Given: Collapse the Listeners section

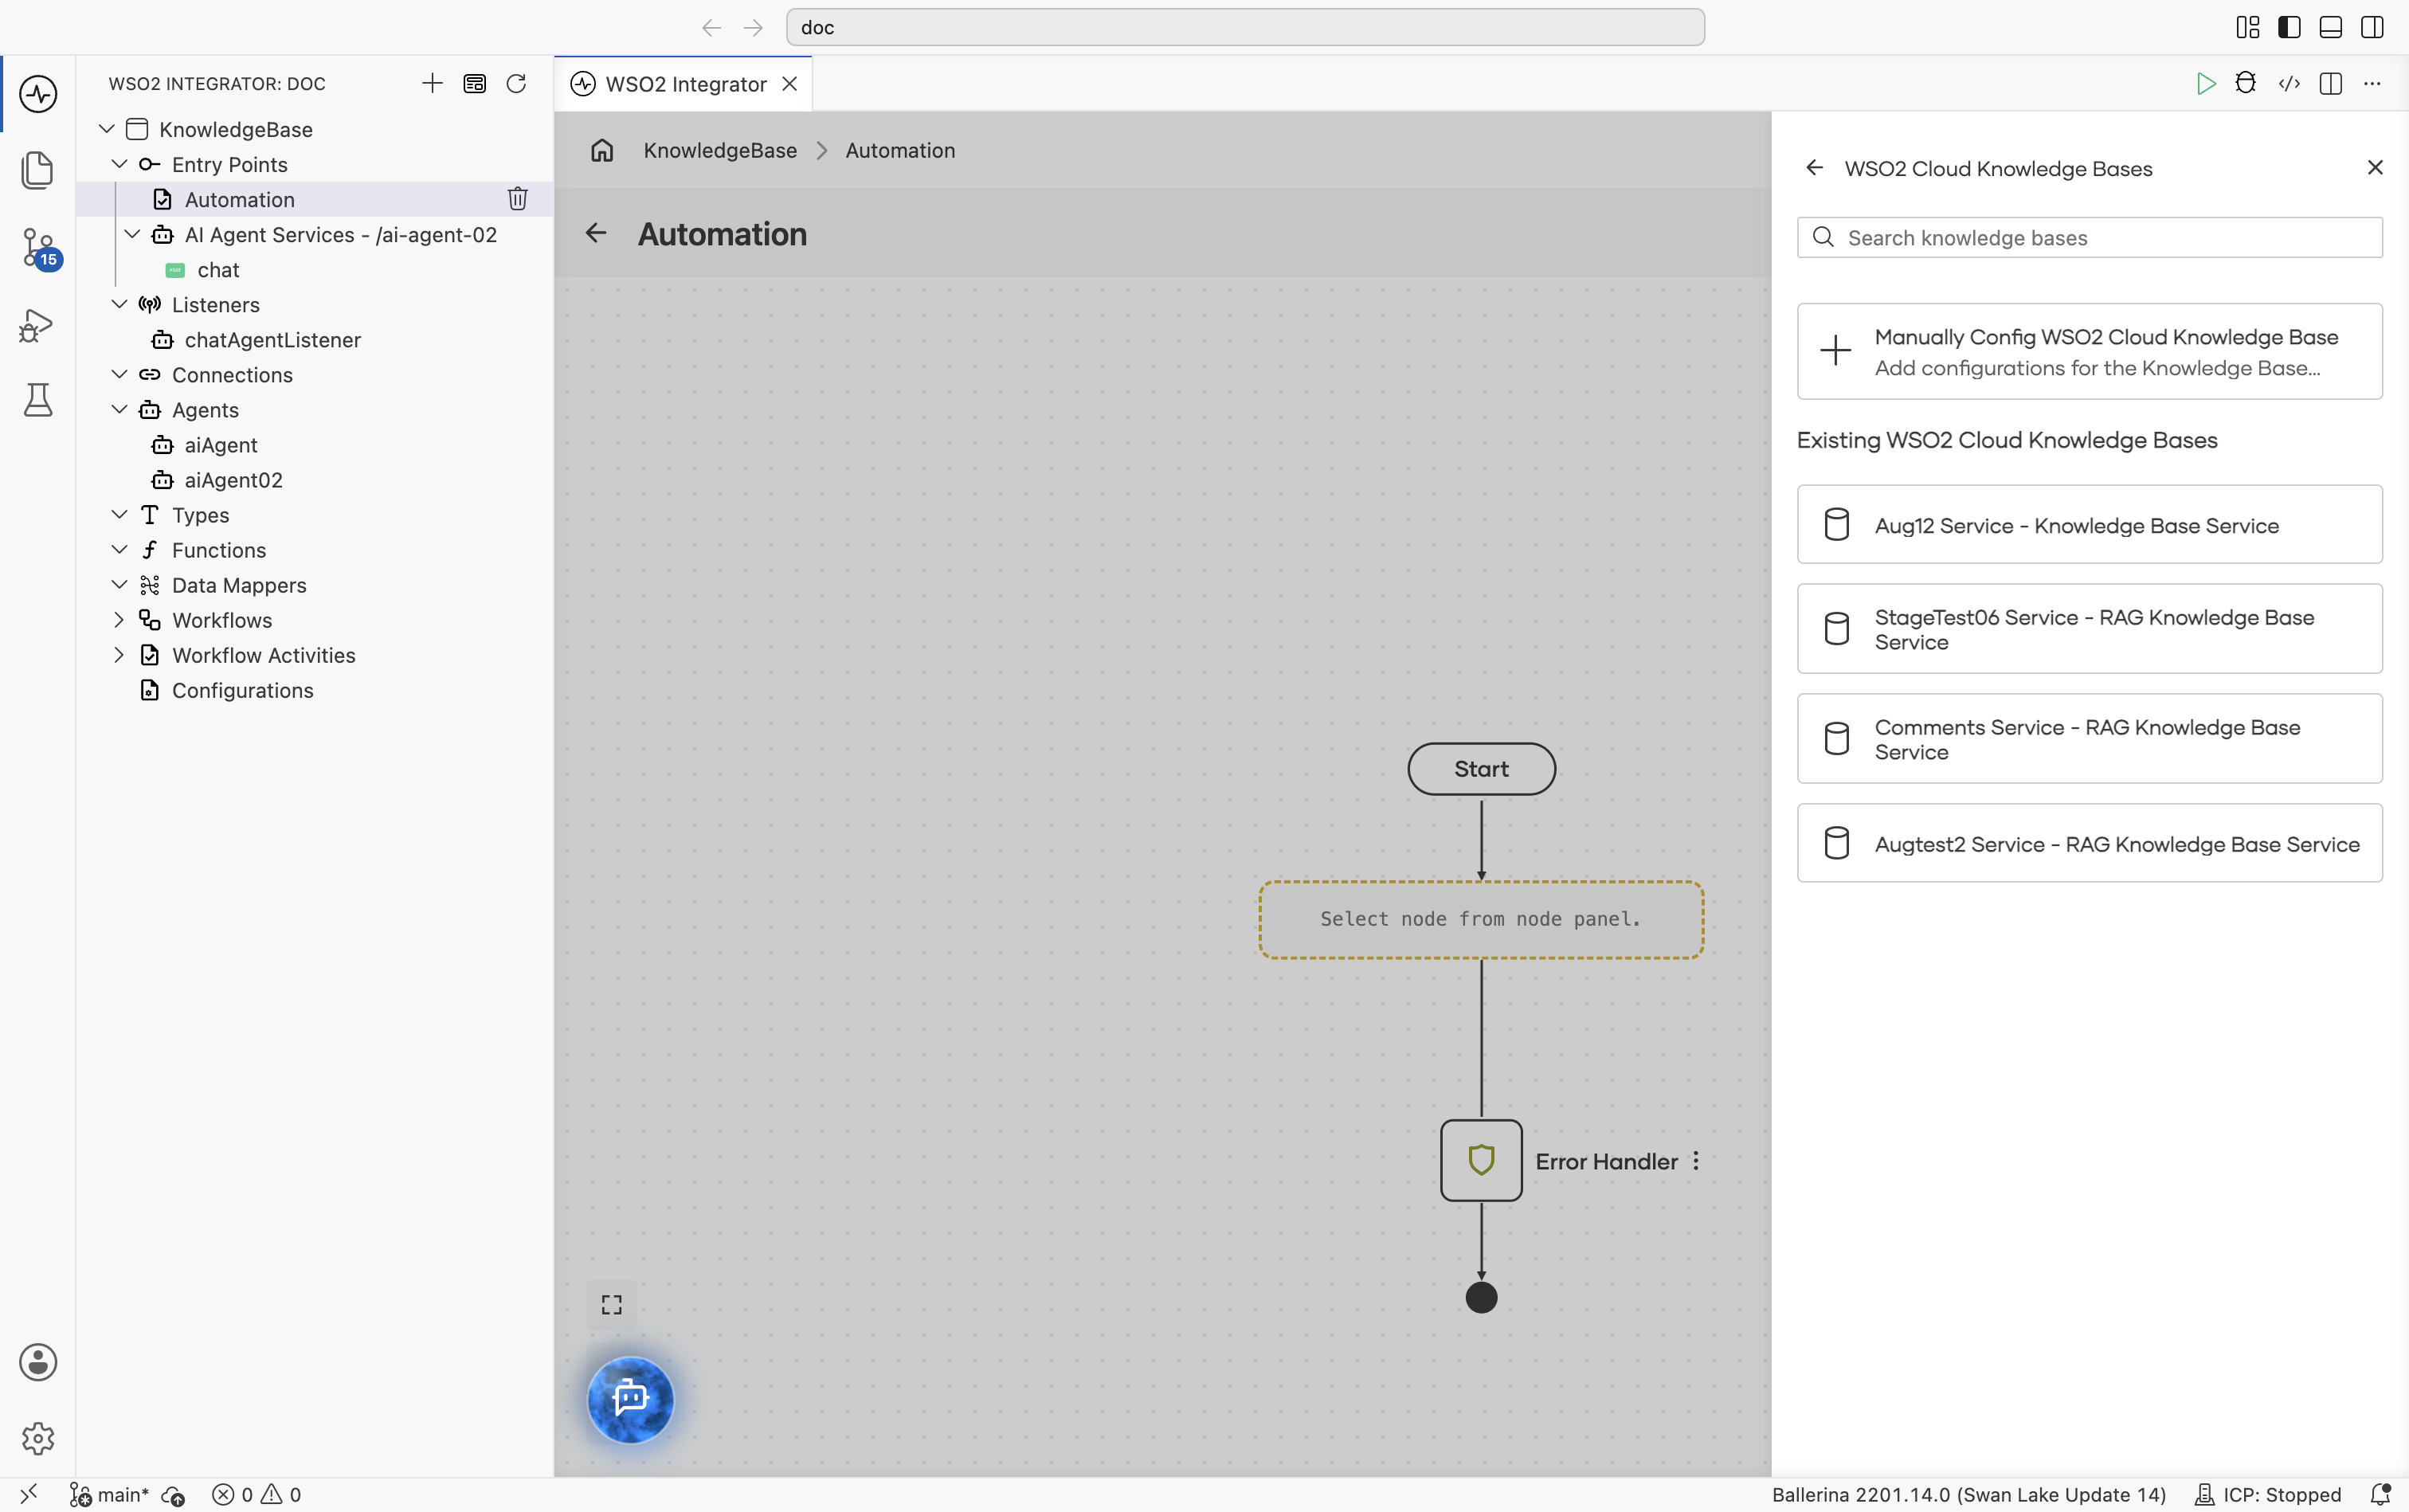Looking at the screenshot, I should click(x=119, y=304).
